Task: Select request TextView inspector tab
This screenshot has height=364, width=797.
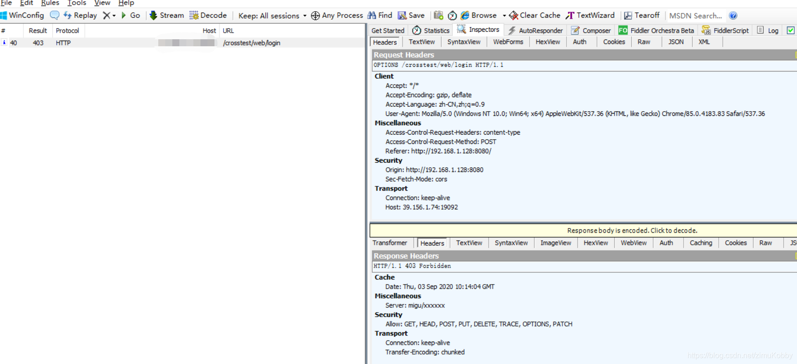Action: coord(421,42)
